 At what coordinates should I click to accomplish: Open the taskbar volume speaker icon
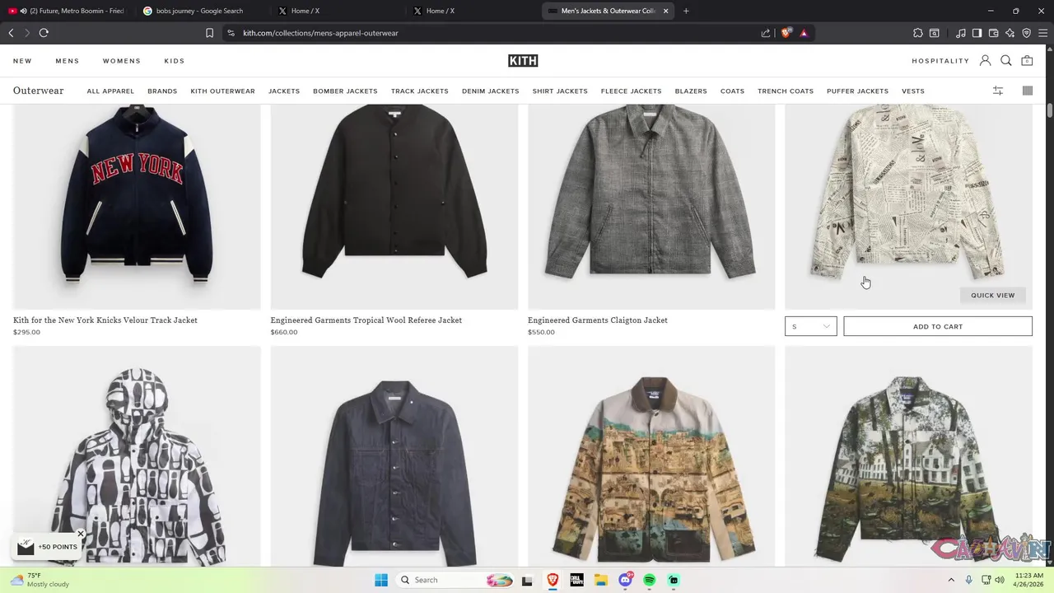(1000, 580)
